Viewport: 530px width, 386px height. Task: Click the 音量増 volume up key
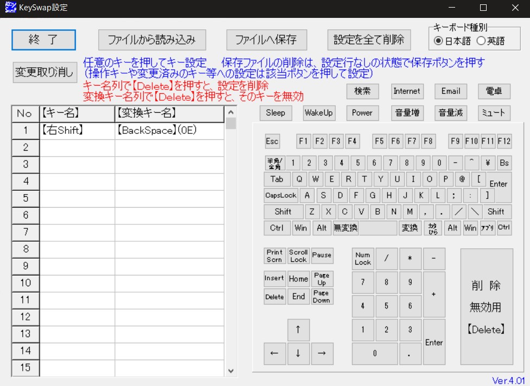point(407,113)
